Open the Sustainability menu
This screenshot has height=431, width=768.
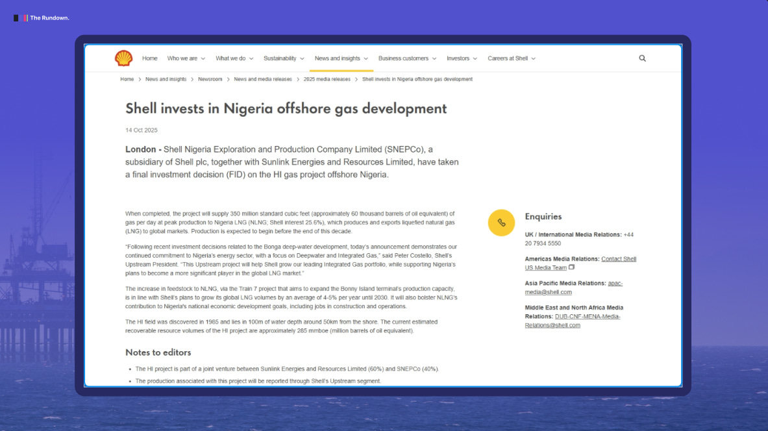coord(284,58)
